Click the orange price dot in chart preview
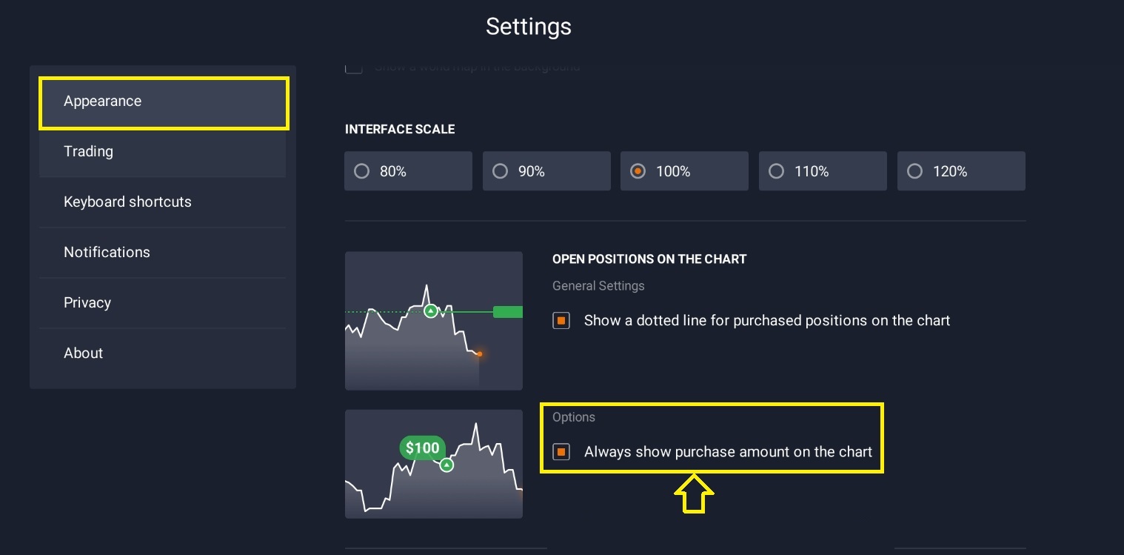Screen dimensions: 1124x555 [x=480, y=354]
